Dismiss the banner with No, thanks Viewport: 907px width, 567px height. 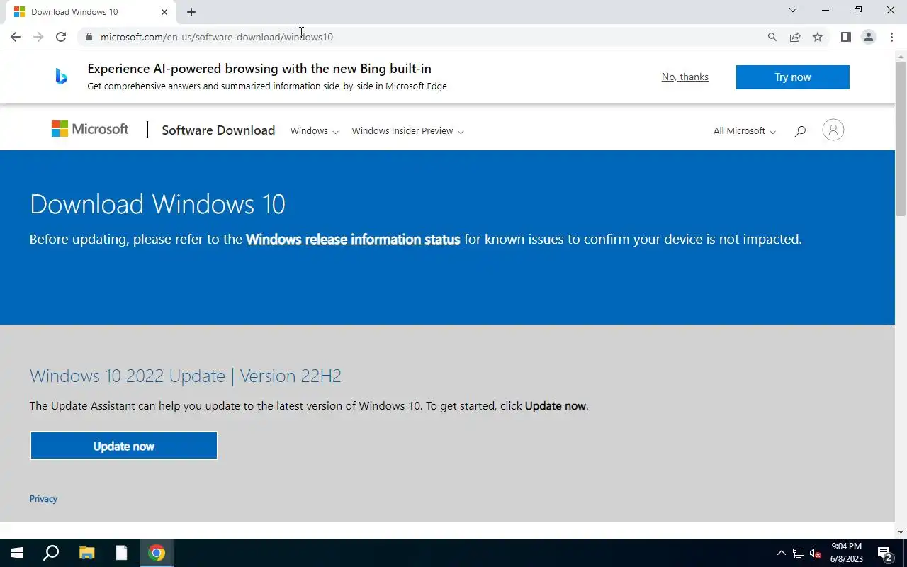coord(685,77)
